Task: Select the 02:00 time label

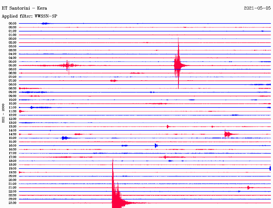Action: 13,39
